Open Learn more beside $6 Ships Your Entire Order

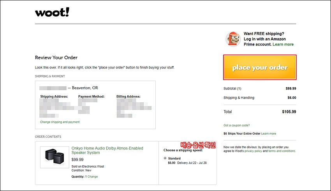click(x=269, y=133)
